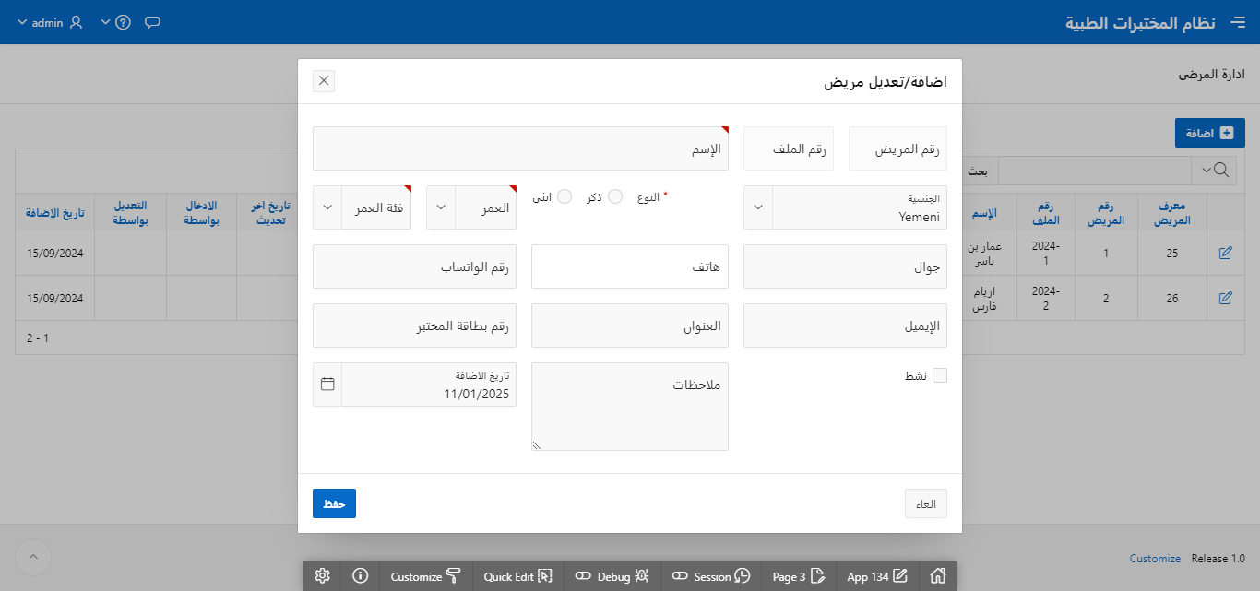Activate Quick Edit in developer toolbar
Viewport: 1260px width, 591px height.
517,576
